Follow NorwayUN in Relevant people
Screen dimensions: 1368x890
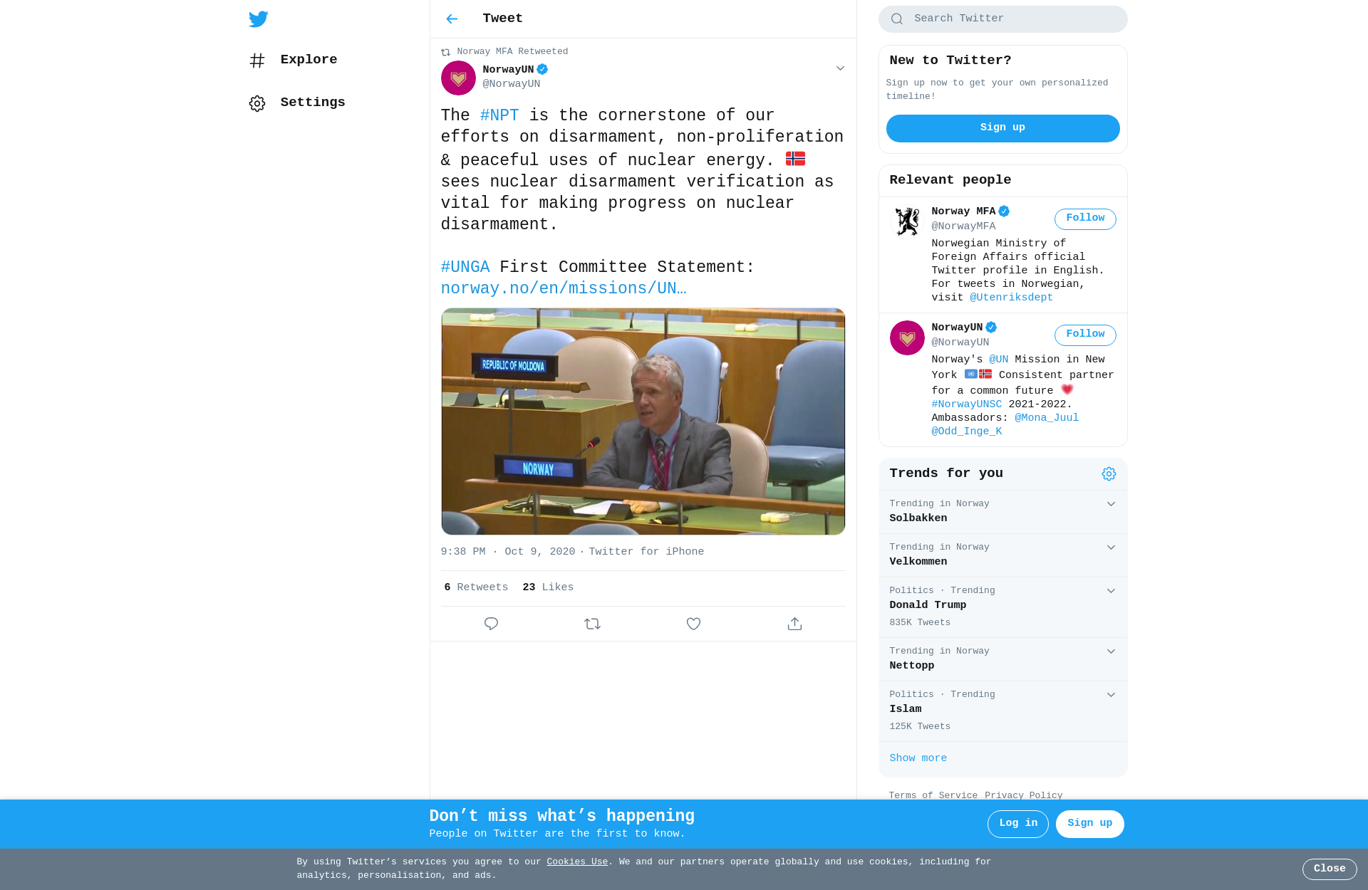pyautogui.click(x=1085, y=335)
